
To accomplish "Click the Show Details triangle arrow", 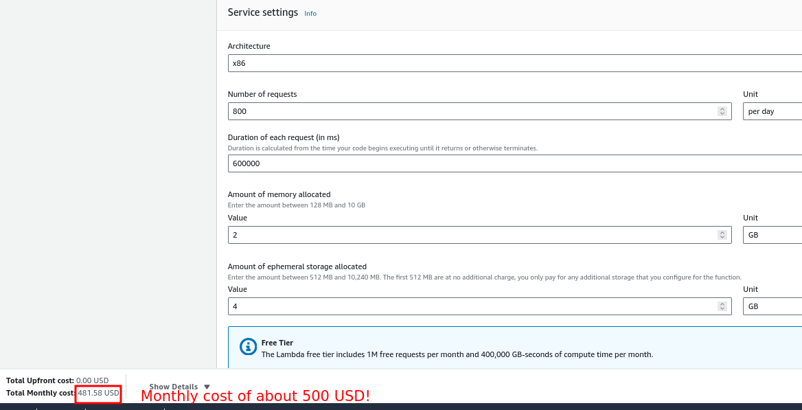I will [x=207, y=387].
